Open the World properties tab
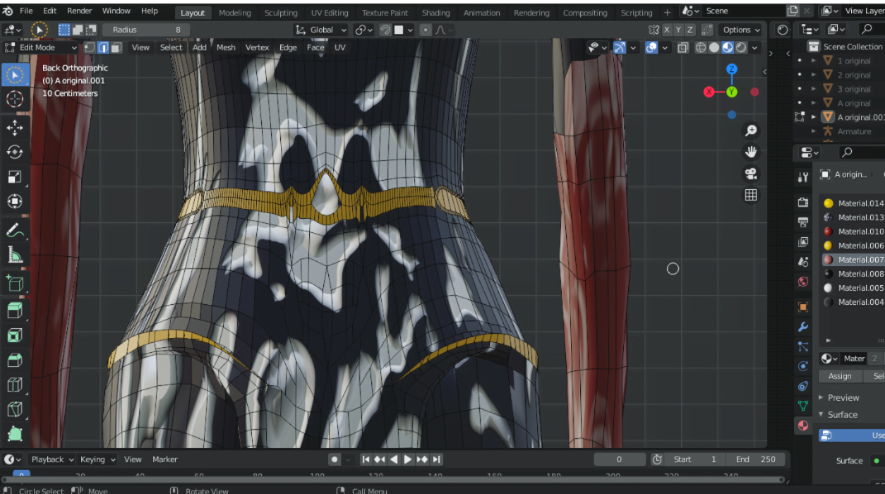Screen dimensions: 885x494 (803, 282)
